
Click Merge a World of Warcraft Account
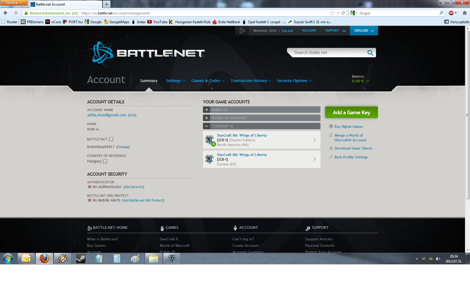click(350, 138)
